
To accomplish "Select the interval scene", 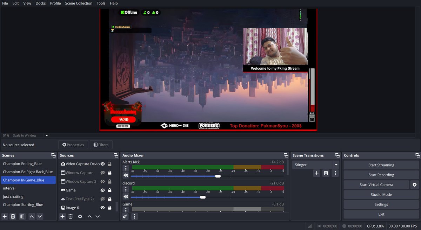I will tap(28, 188).
